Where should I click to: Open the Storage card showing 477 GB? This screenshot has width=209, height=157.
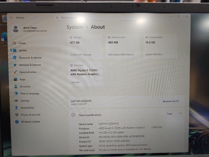coord(85,46)
